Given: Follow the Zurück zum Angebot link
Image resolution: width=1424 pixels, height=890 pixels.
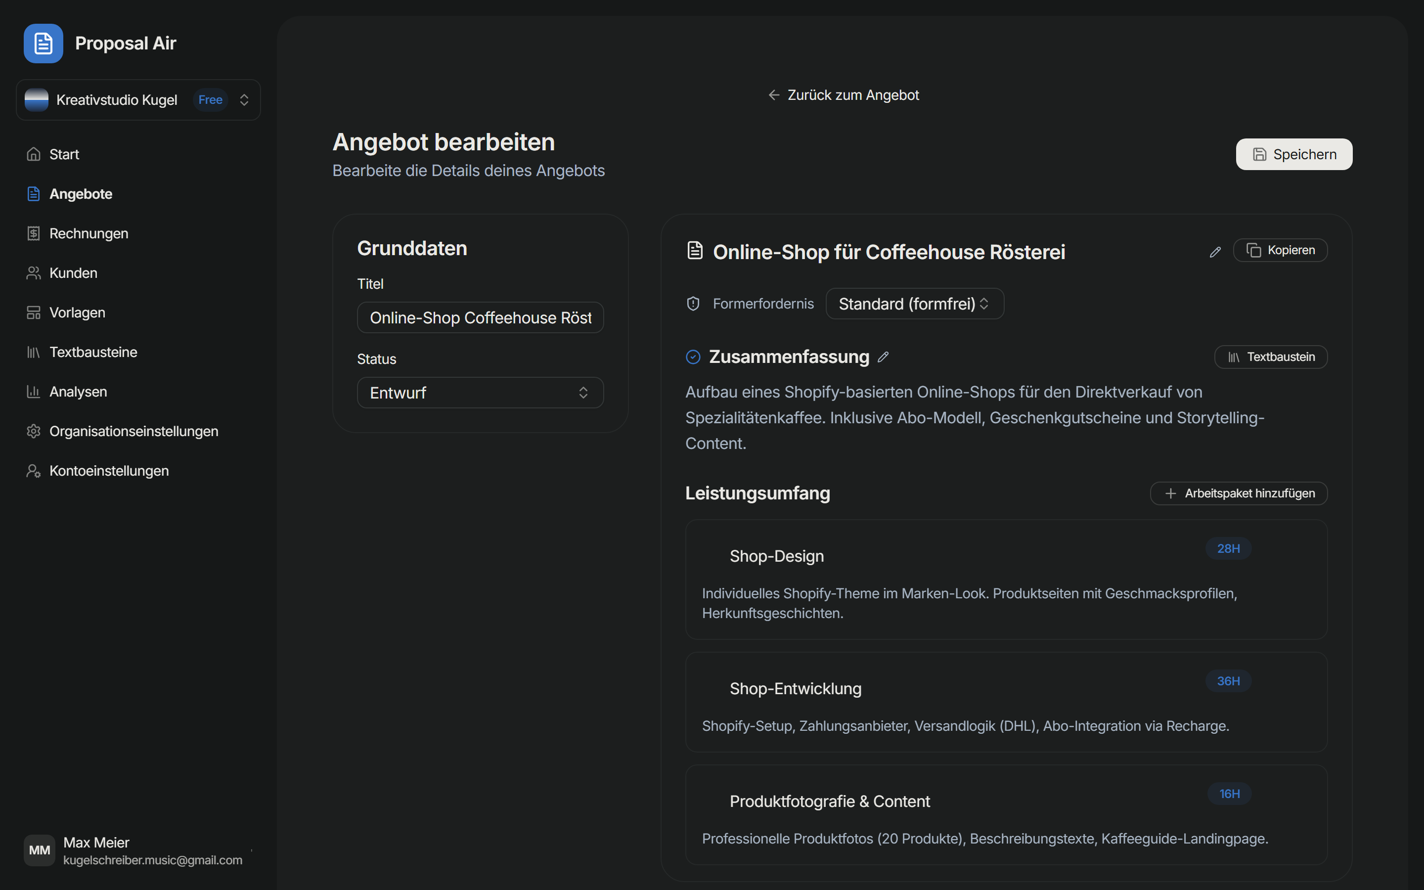Looking at the screenshot, I should coord(843,95).
